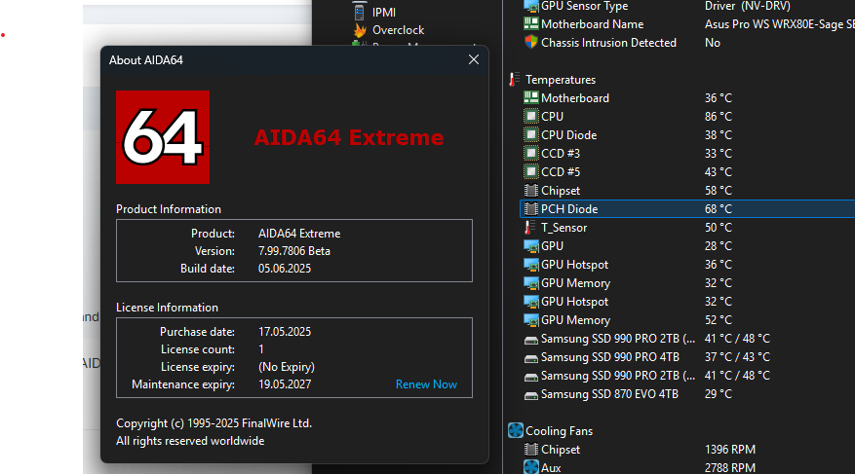Click the Product Information group heading

[169, 209]
